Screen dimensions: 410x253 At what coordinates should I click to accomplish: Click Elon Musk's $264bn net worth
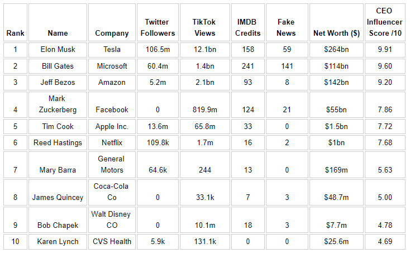click(336, 49)
